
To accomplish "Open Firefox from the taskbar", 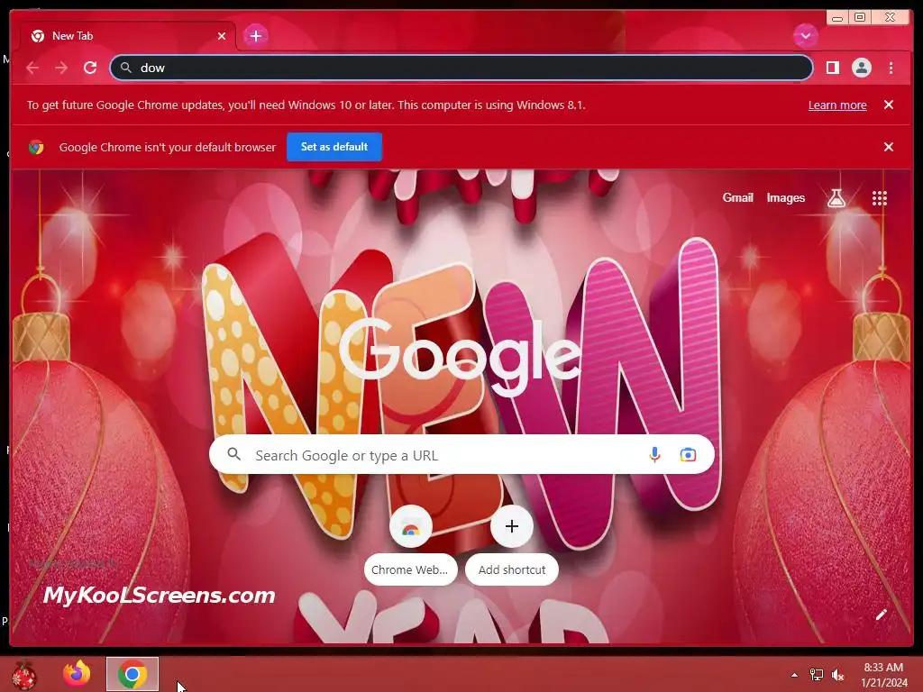I will pos(78,674).
